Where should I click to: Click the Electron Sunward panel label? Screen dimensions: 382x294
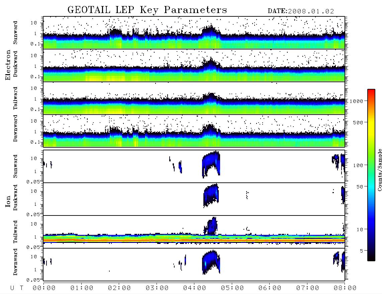pos(15,33)
